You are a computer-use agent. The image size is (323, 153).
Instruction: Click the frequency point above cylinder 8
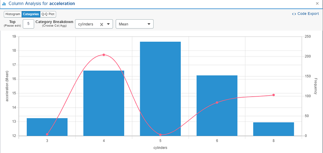tap(273, 95)
